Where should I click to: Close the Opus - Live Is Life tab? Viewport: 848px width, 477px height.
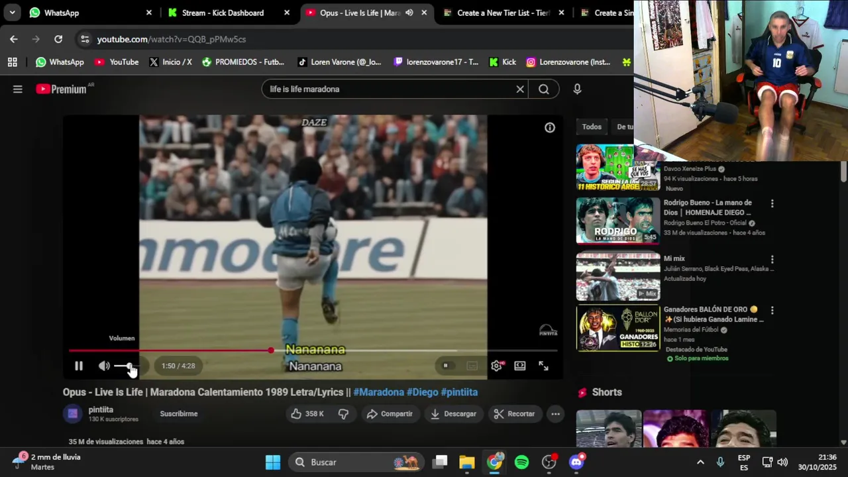point(424,13)
